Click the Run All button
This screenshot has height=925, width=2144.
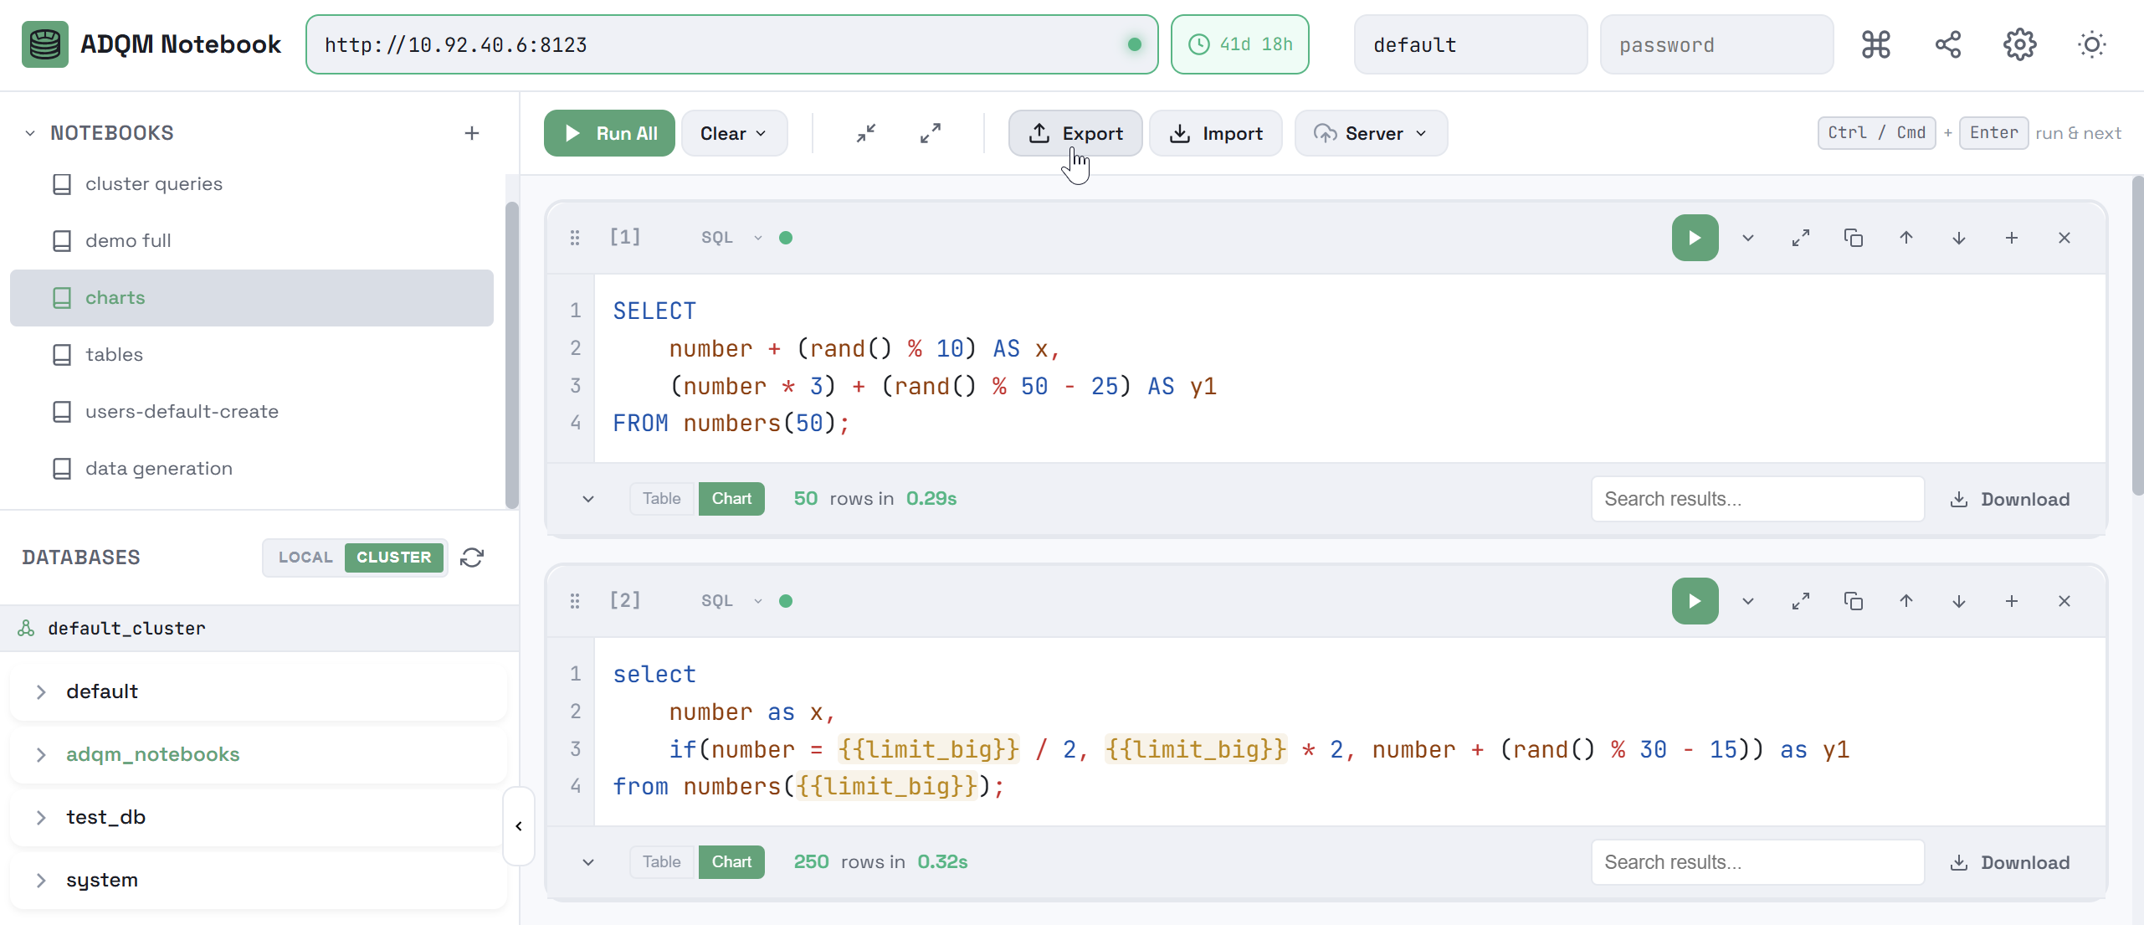pyautogui.click(x=608, y=132)
